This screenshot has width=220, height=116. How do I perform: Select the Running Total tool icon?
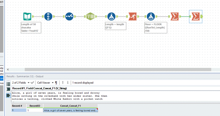click(x=133, y=17)
